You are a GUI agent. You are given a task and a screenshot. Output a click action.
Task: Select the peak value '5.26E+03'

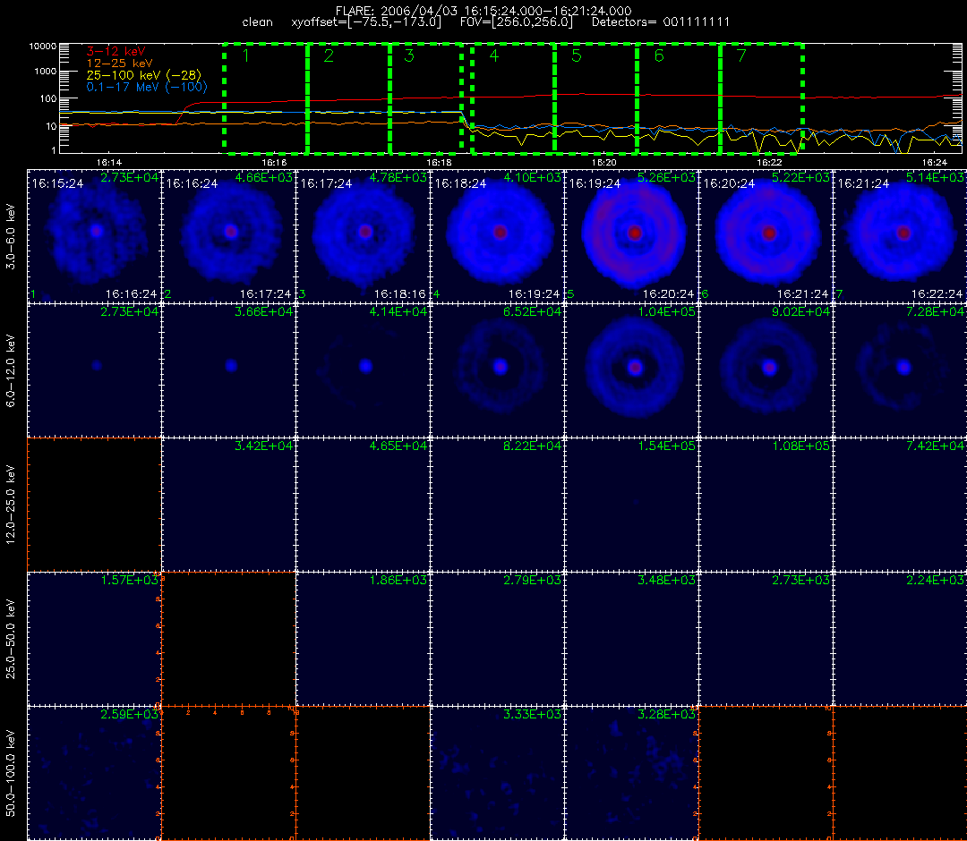coord(667,177)
